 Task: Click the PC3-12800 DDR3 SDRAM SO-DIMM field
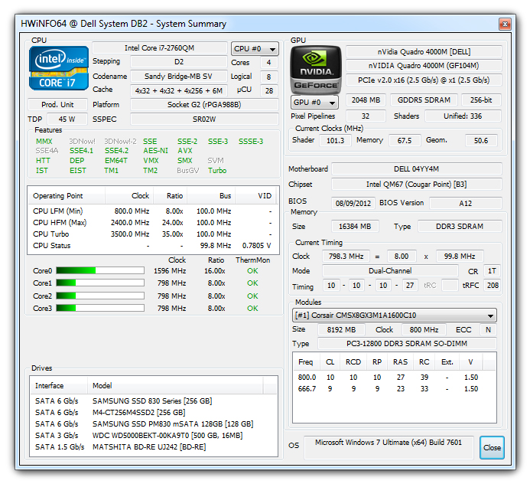point(407,344)
